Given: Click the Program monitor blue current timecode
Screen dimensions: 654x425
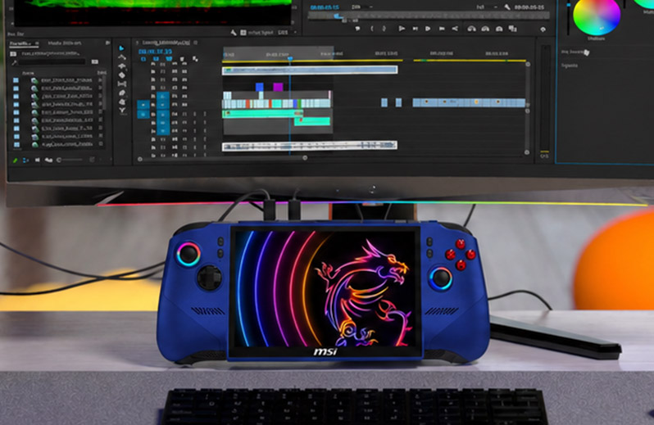Looking at the screenshot, I should pos(325,7).
